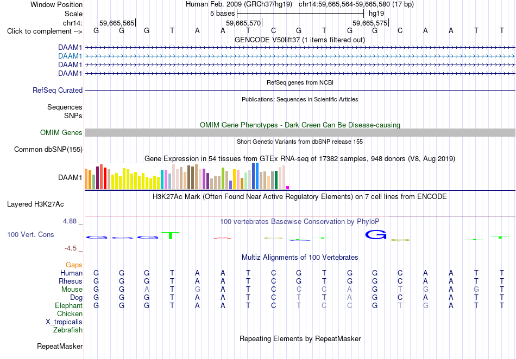The image size is (516, 359).
Task: Click the Gaps row label
Action: point(74,265)
